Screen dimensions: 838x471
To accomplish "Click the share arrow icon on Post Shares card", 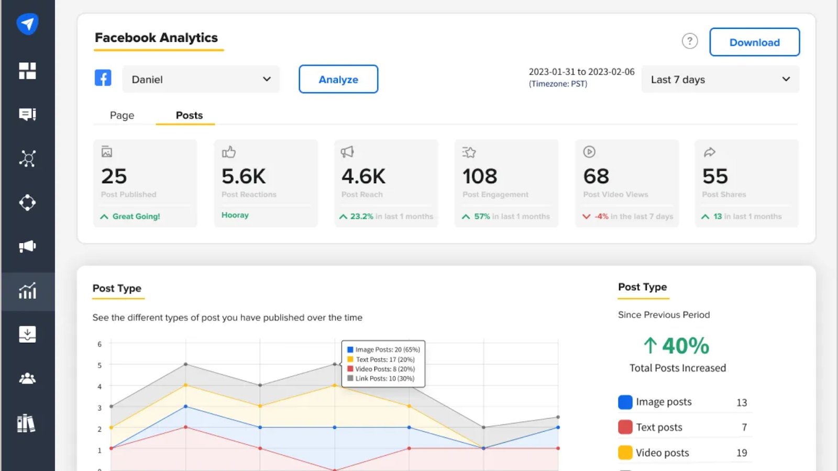I will (x=710, y=152).
